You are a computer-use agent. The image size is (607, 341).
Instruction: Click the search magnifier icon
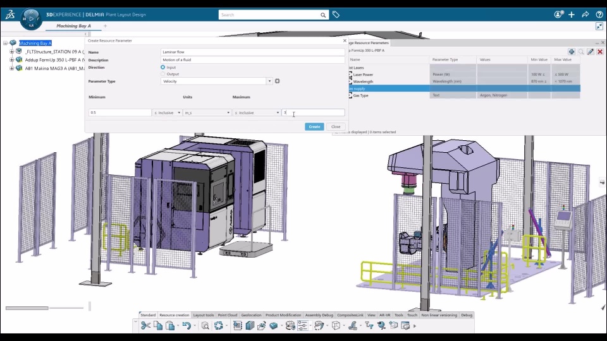[x=323, y=15]
